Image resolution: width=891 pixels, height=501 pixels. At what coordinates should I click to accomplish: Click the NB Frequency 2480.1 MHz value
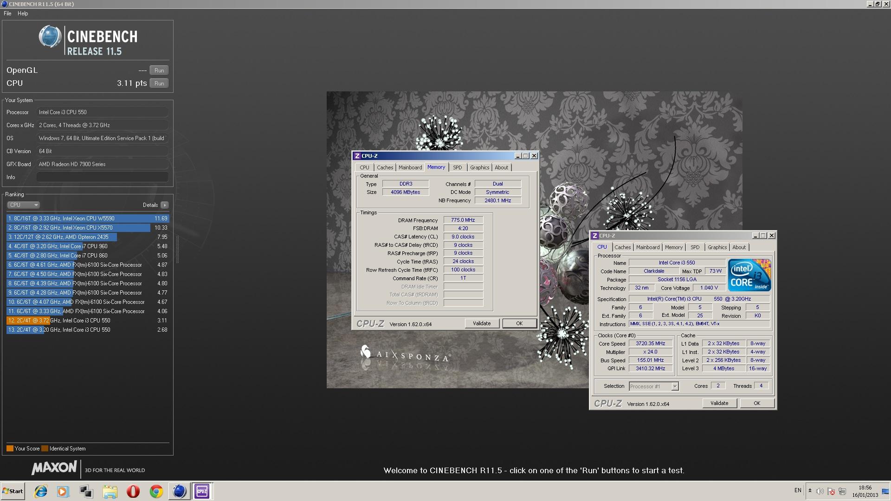point(497,200)
